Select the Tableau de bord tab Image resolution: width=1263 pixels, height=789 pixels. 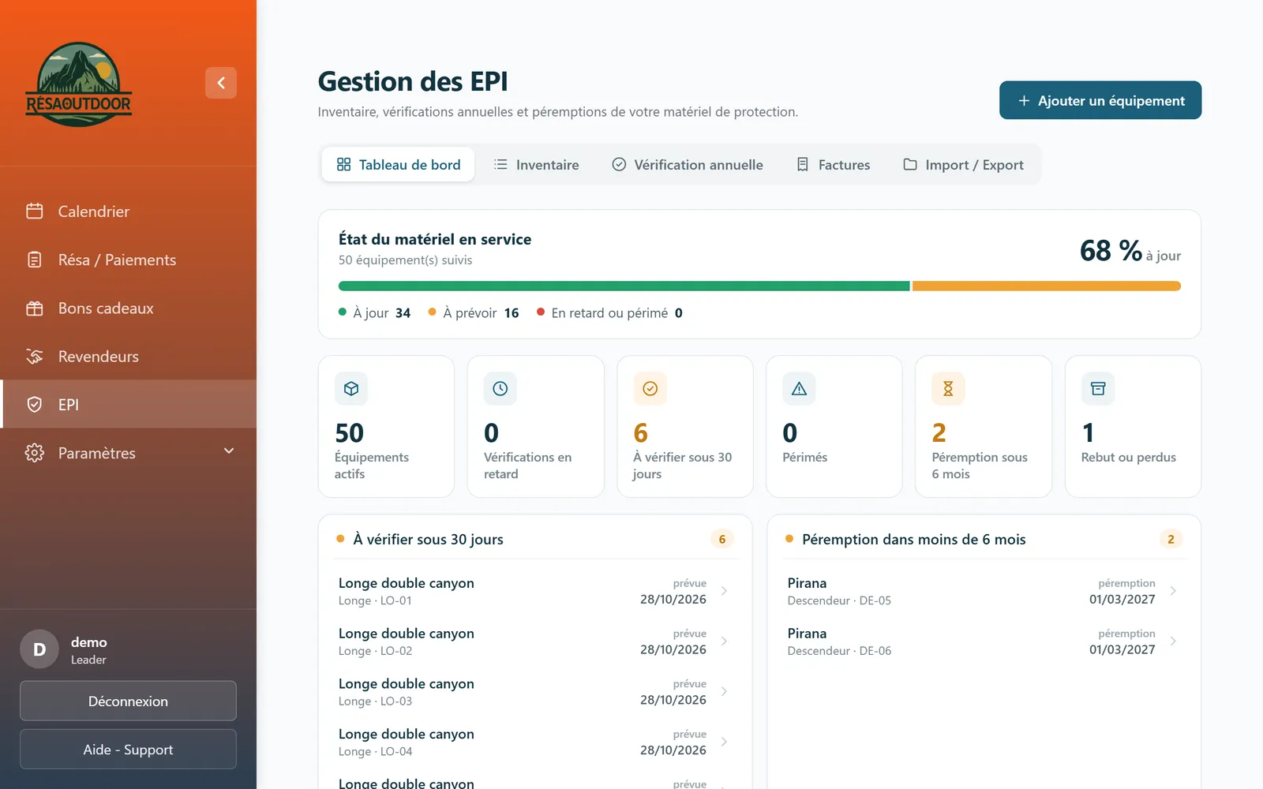(398, 164)
